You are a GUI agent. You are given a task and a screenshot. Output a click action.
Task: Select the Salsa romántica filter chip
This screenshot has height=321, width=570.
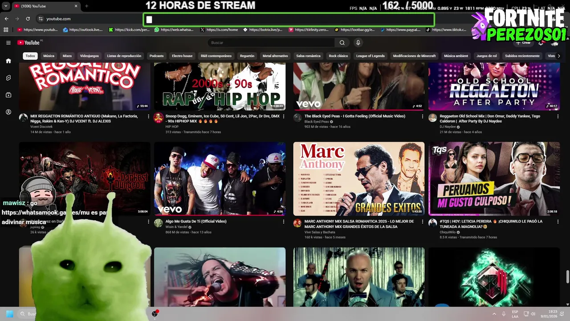(x=308, y=56)
